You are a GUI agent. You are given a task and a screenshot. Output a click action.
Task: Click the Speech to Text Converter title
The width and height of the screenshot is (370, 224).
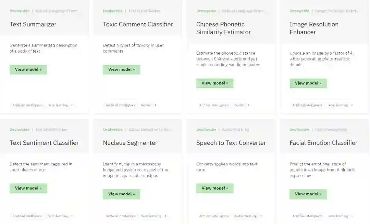tap(231, 143)
